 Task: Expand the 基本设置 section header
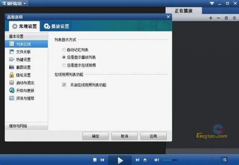(27, 37)
